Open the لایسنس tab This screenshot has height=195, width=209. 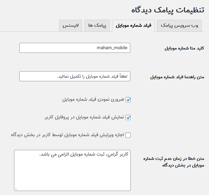(70, 26)
